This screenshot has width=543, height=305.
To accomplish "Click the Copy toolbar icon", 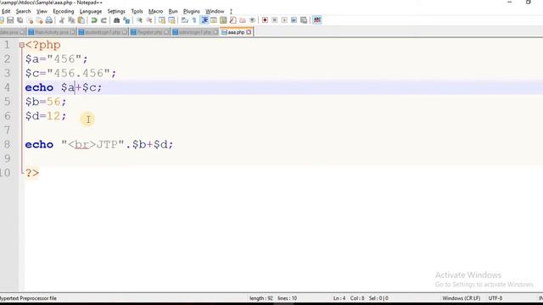I will [x=71, y=20].
